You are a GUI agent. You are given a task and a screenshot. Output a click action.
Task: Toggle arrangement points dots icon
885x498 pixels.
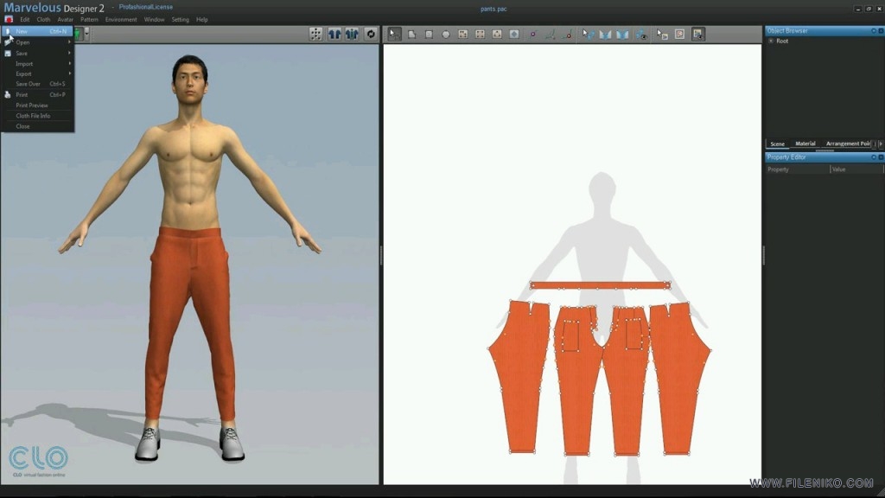(316, 35)
